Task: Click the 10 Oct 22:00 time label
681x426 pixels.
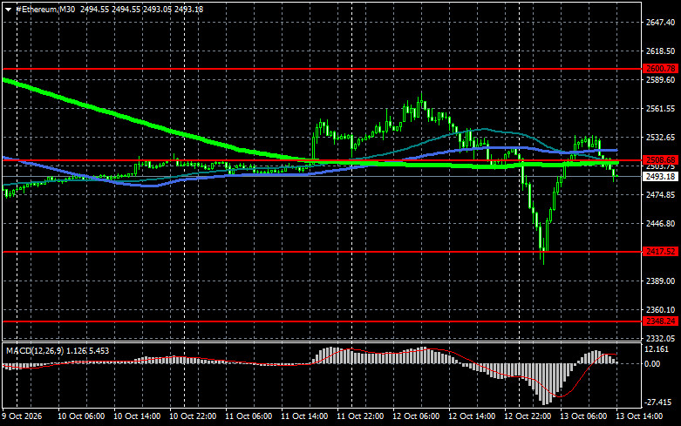Action: (193, 416)
